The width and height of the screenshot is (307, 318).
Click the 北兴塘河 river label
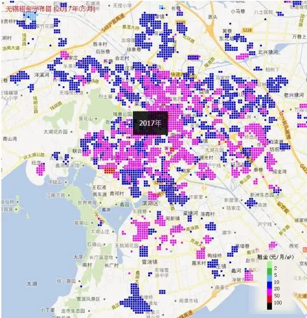[x=268, y=52]
